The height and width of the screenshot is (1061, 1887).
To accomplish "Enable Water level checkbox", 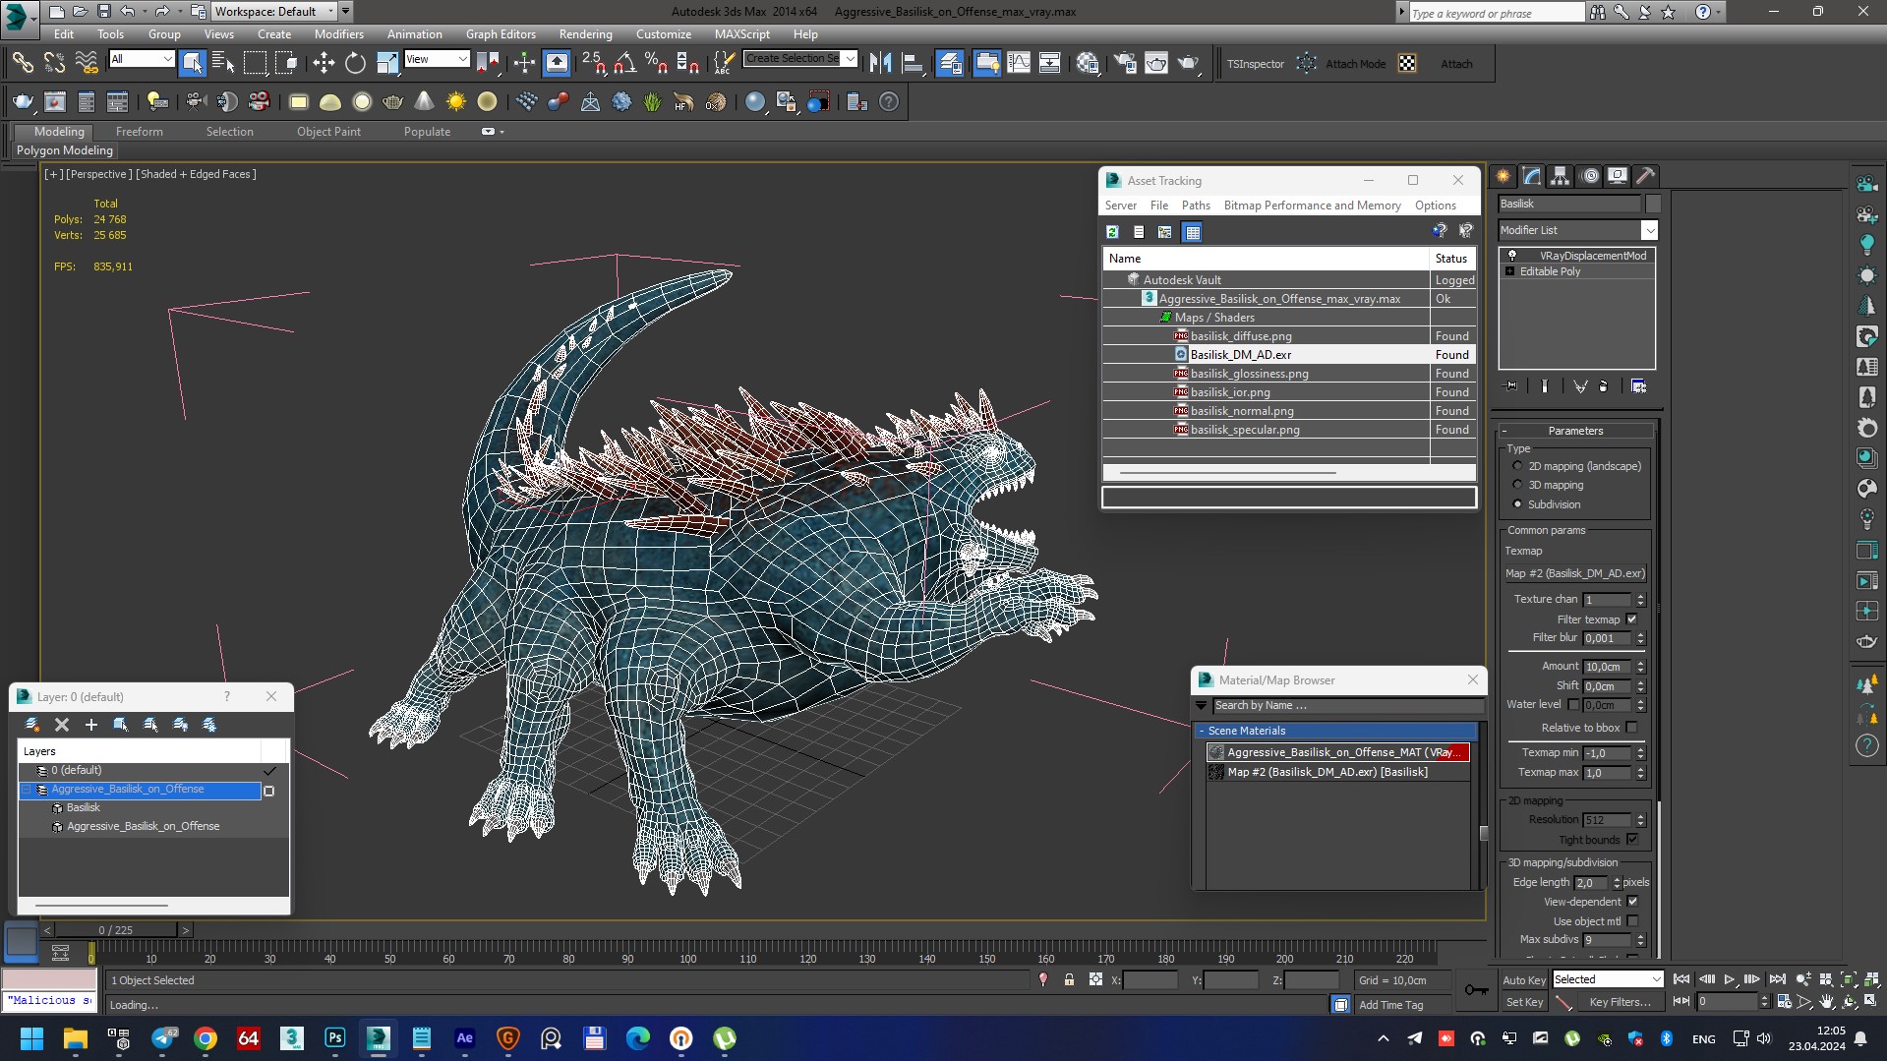I will click(1573, 705).
